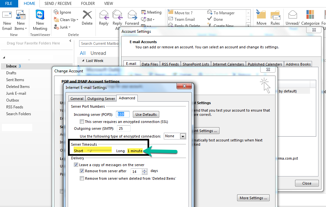This screenshot has width=326, height=207.
Task: Click the New Email icon
Action: click(x=7, y=16)
